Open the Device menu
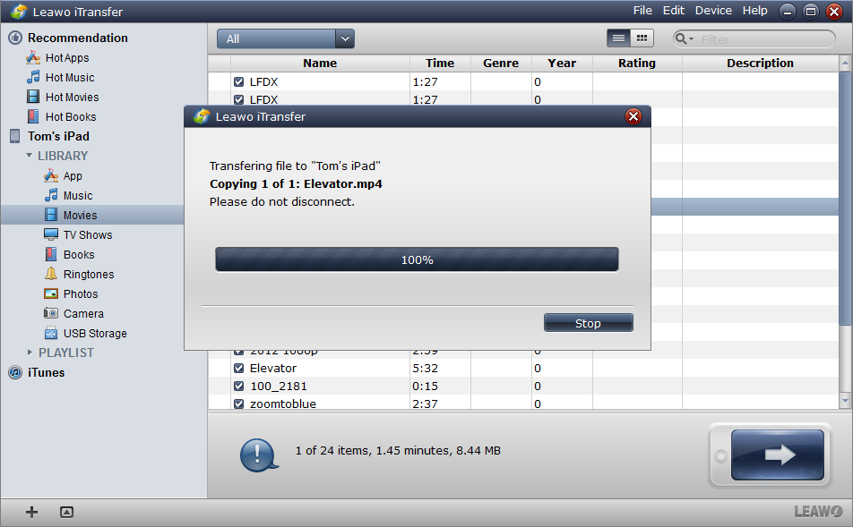Screen dimensions: 853x527 [x=713, y=11]
